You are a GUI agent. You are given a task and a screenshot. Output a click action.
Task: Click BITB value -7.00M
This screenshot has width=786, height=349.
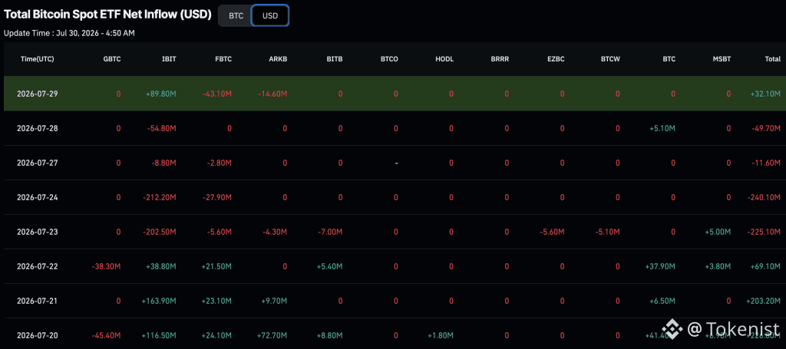(x=332, y=232)
